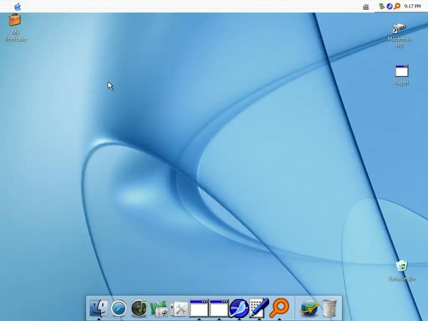Open the SeaMonkey bird icon in dock
This screenshot has width=428, height=321.
click(x=239, y=308)
